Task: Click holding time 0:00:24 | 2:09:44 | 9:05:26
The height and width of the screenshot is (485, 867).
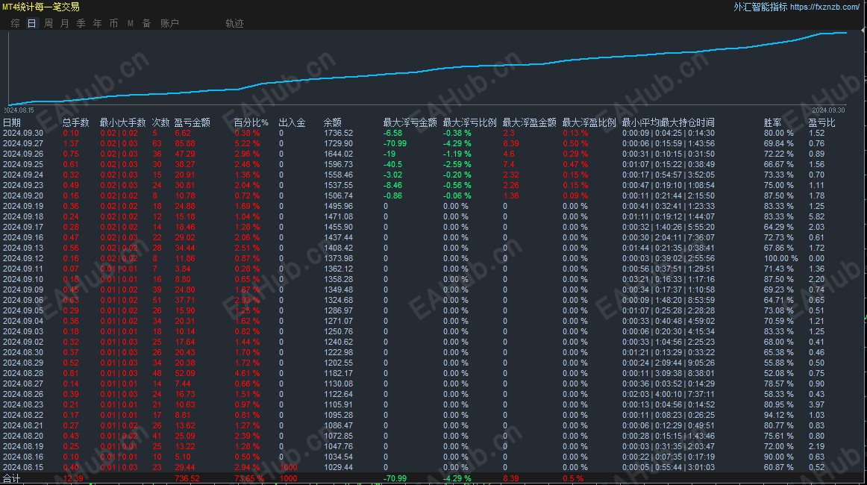Action: [669, 363]
